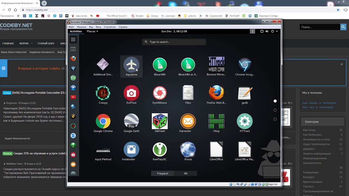
Task: Switch to the Frequent apps view
Action: (x=163, y=173)
